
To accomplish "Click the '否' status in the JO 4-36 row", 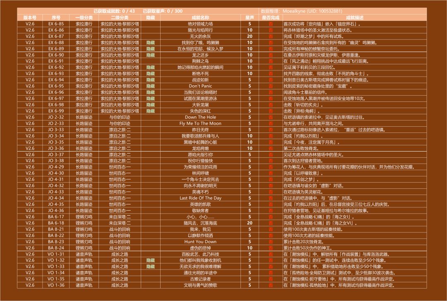I will (x=271, y=211).
